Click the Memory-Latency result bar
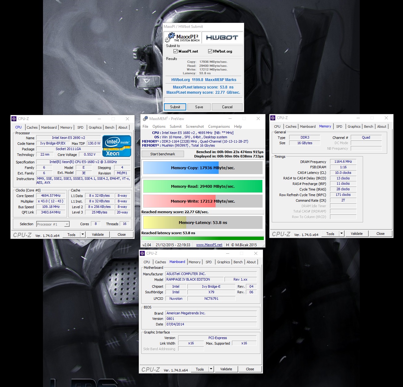 click(203, 222)
